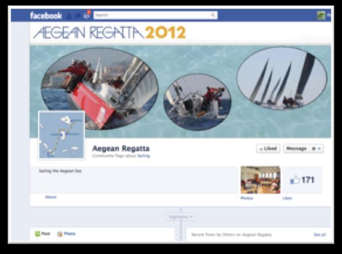
Task: Focus the Search input field
Action: [x=156, y=15]
